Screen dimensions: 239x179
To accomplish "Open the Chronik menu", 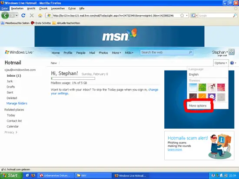I will coord(43,9).
